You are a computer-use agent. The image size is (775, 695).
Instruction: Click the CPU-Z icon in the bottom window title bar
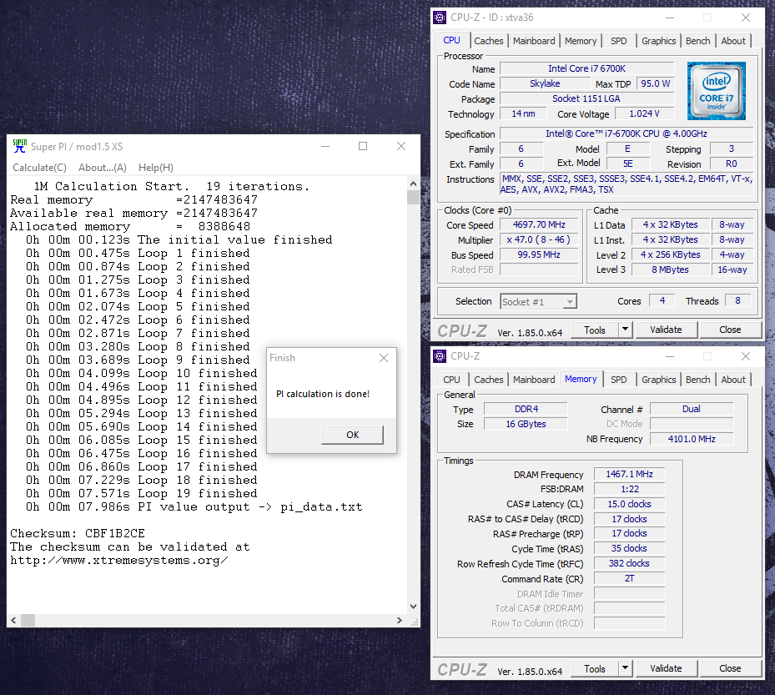click(x=440, y=356)
